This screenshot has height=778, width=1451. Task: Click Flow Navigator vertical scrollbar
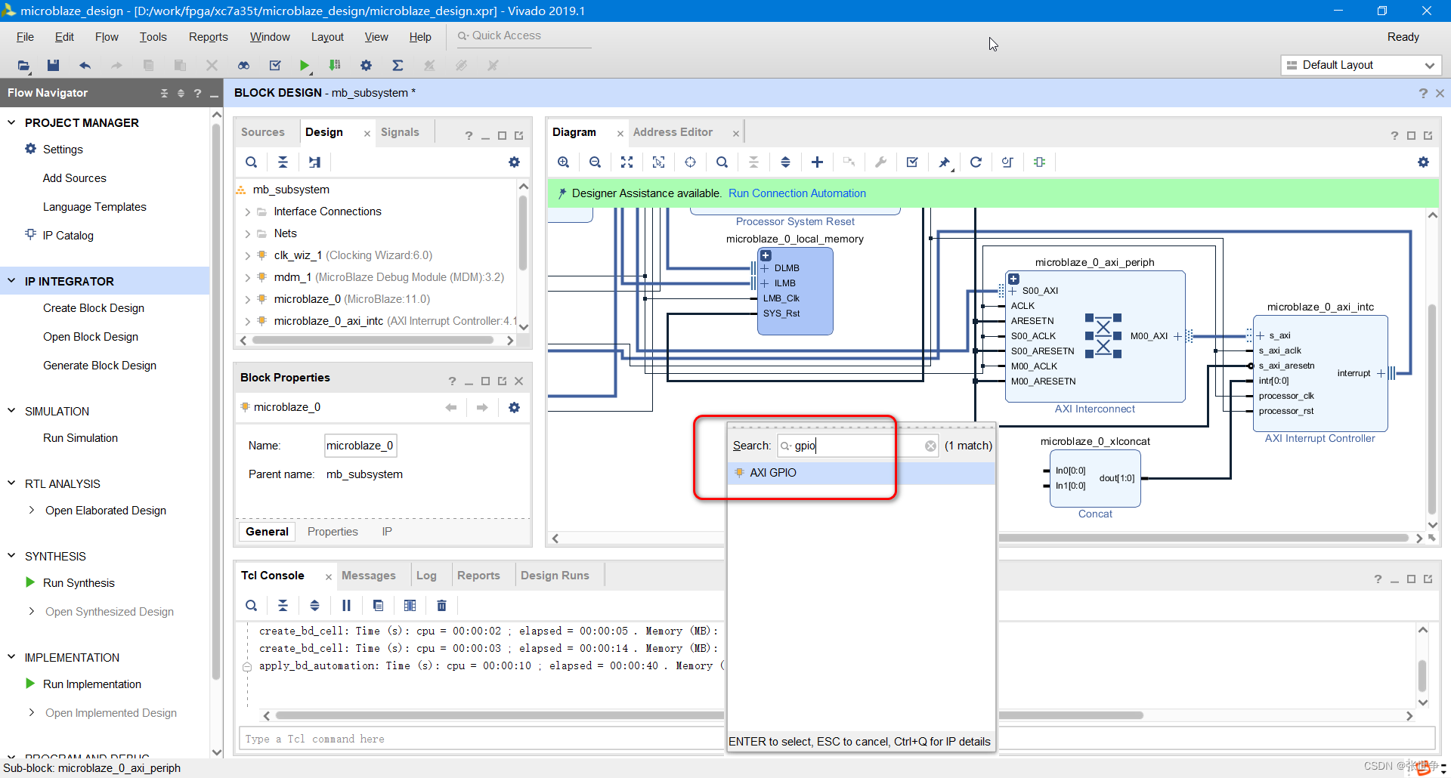(216, 400)
